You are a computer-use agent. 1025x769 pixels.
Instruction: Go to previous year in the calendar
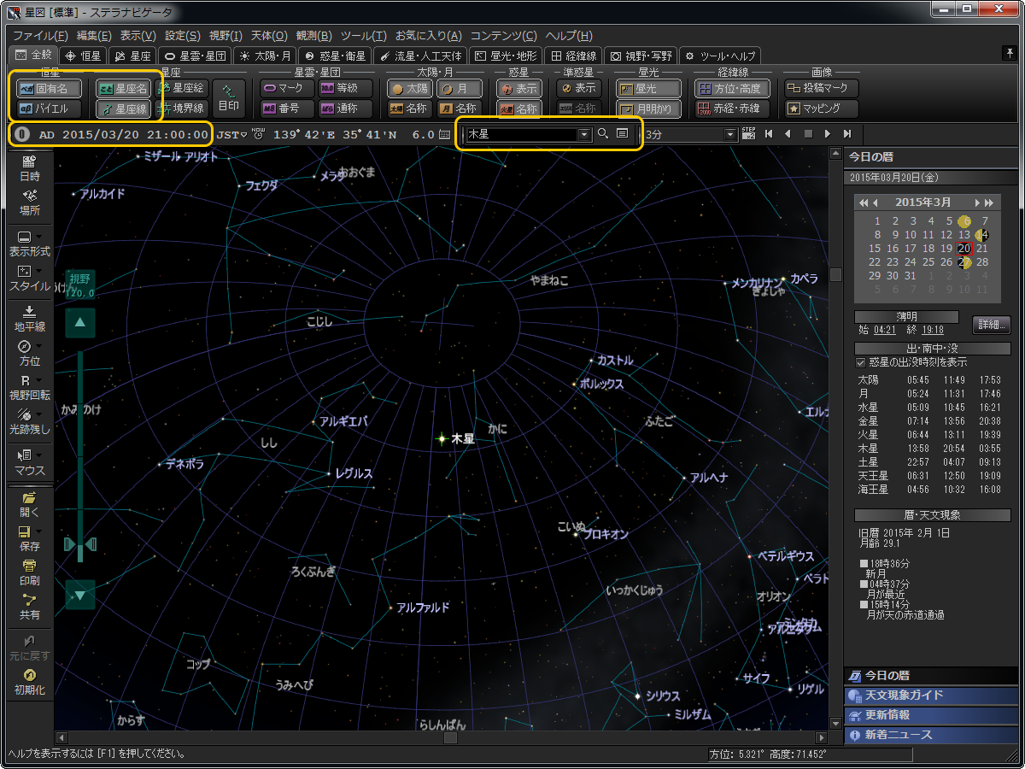(864, 203)
